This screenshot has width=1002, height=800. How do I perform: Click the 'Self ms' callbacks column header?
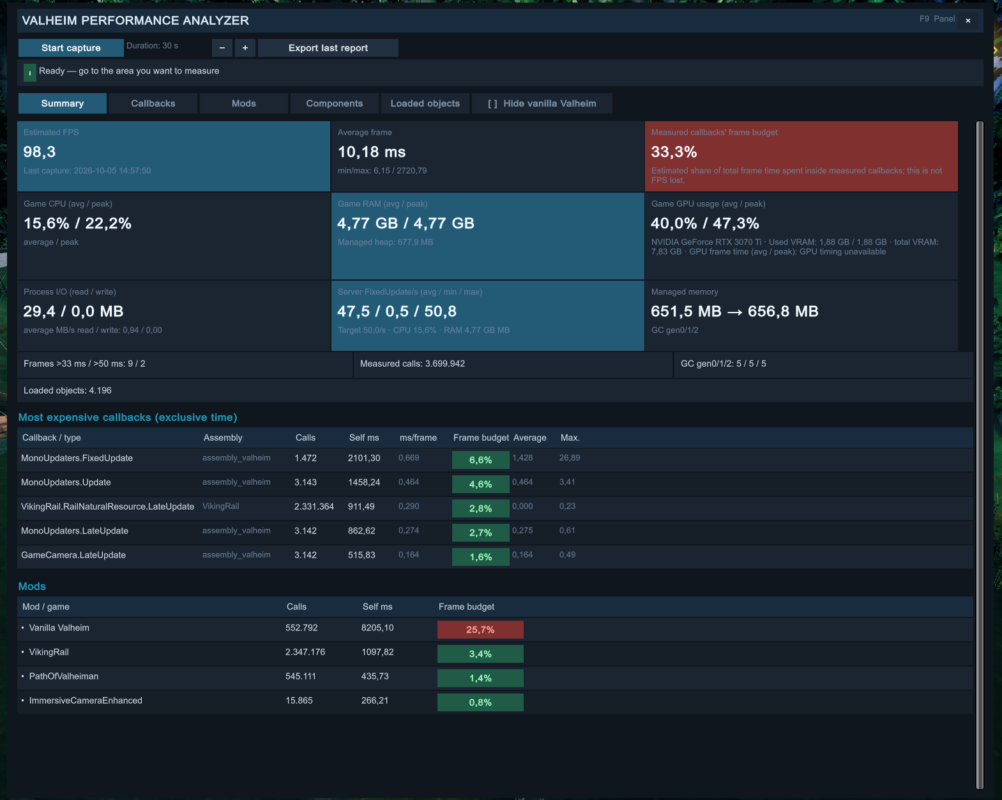(x=364, y=438)
